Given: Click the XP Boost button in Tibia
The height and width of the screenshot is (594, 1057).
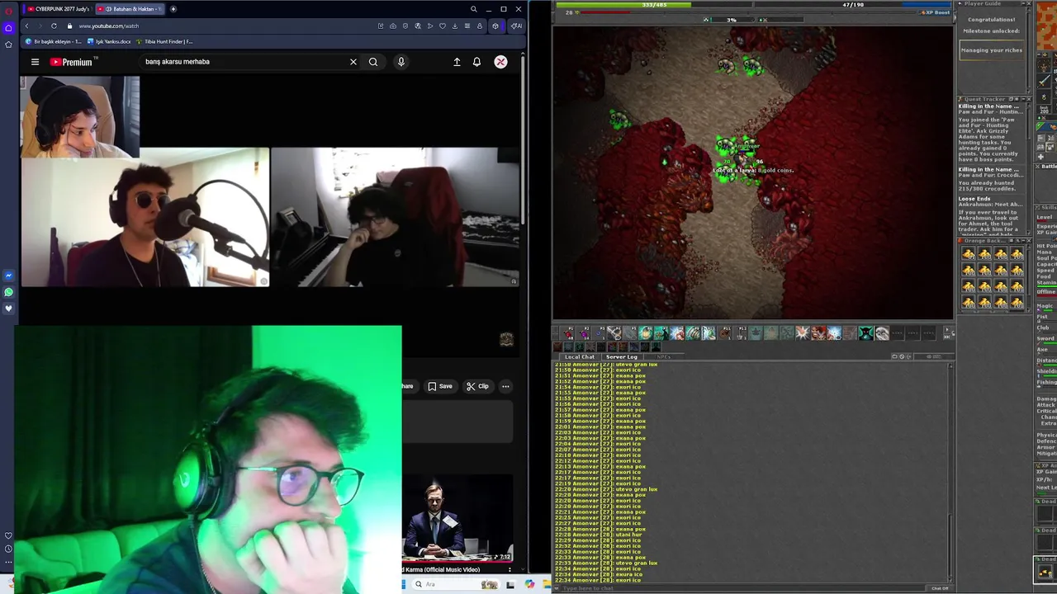Looking at the screenshot, I should pos(935,12).
